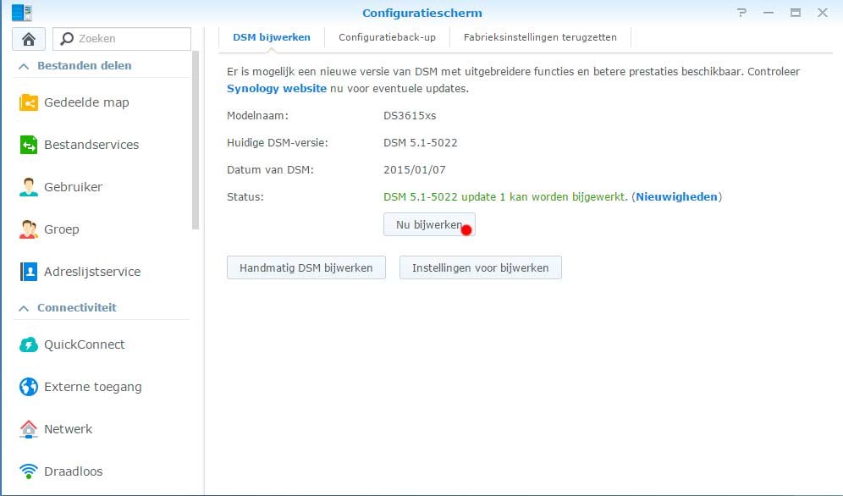Go to the Home button
This screenshot has height=496, width=843.
pyautogui.click(x=29, y=39)
